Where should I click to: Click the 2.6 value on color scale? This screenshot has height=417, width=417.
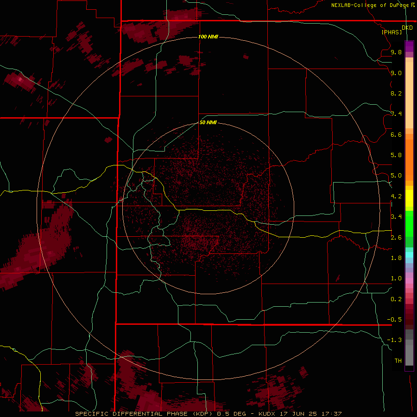pyautogui.click(x=396, y=238)
